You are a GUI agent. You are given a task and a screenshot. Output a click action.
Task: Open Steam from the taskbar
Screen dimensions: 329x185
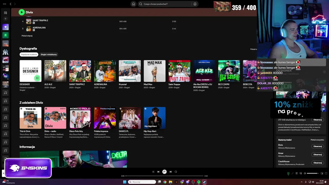tap(204, 182)
